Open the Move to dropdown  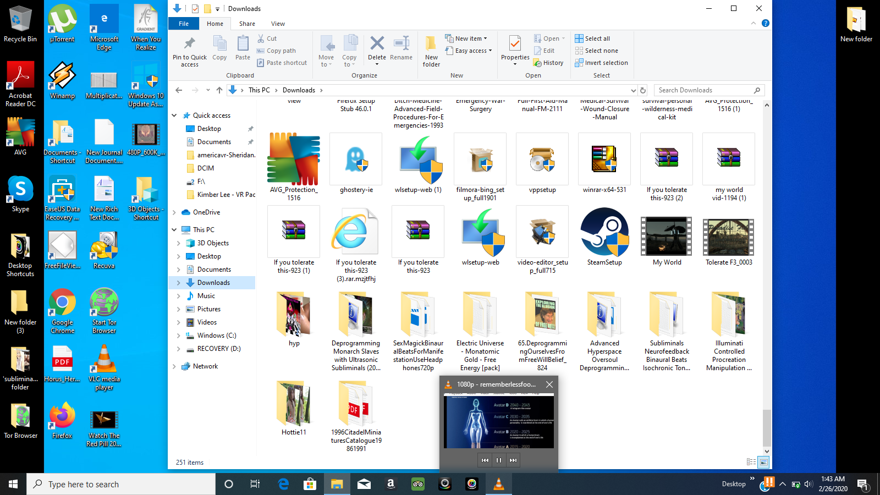point(326,51)
